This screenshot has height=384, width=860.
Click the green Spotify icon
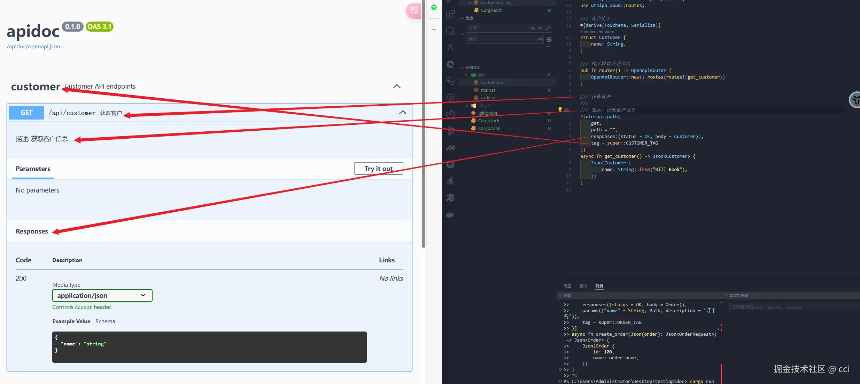click(434, 7)
